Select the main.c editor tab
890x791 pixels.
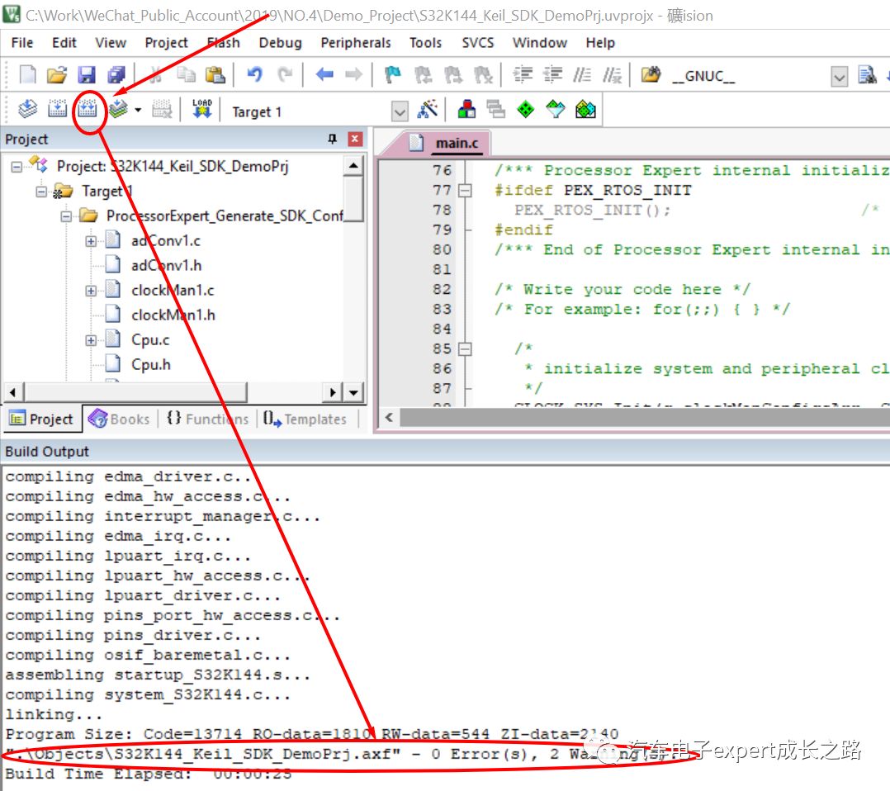click(459, 142)
